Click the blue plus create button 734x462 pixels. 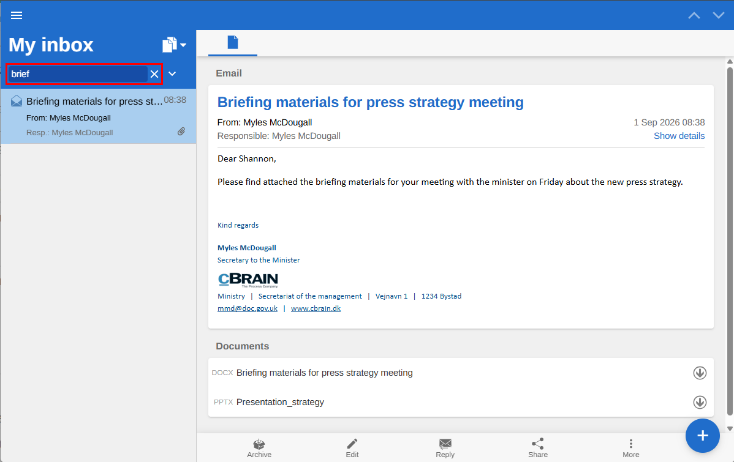coord(702,436)
